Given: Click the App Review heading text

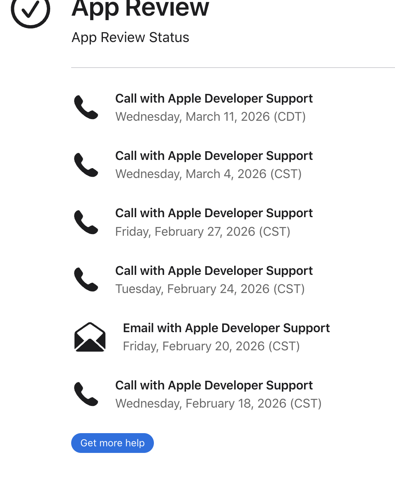Looking at the screenshot, I should click(x=140, y=8).
